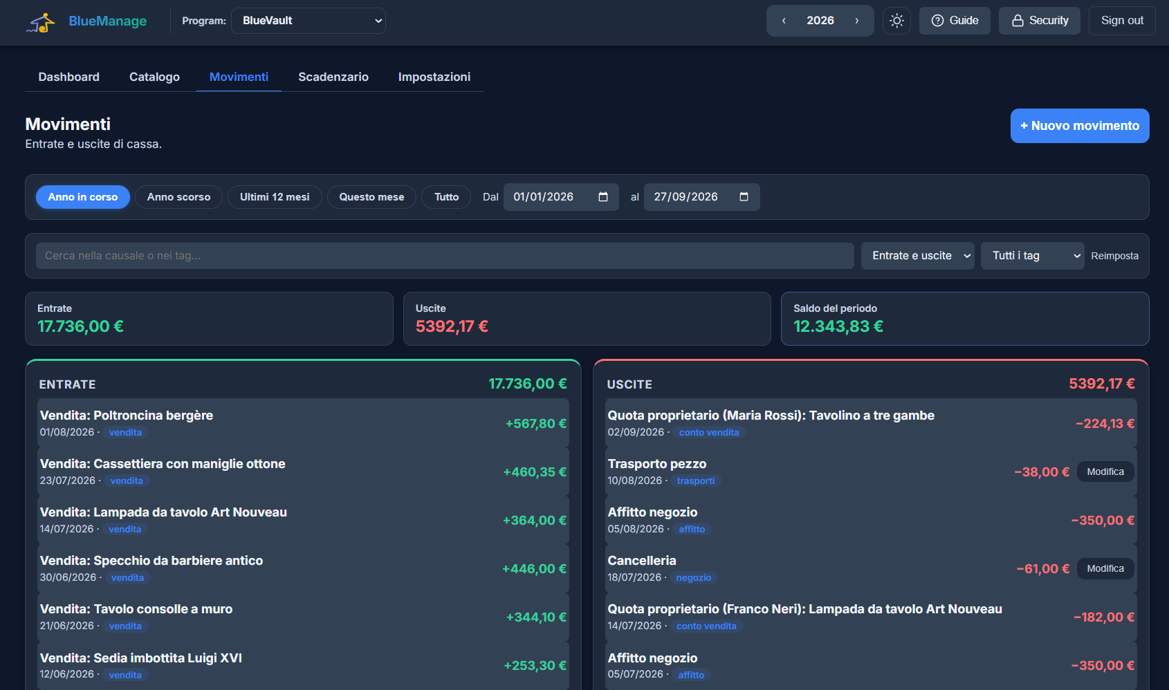Image resolution: width=1169 pixels, height=690 pixels.
Task: Switch to the Catalogo tab
Action: tap(154, 77)
